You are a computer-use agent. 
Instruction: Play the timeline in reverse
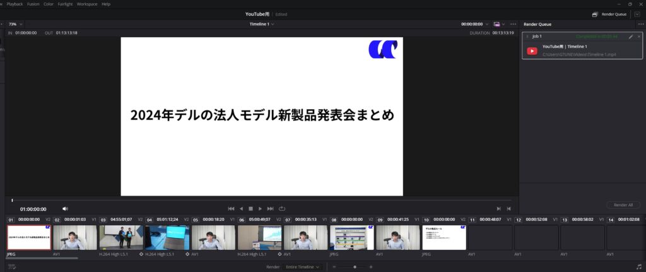coord(242,209)
